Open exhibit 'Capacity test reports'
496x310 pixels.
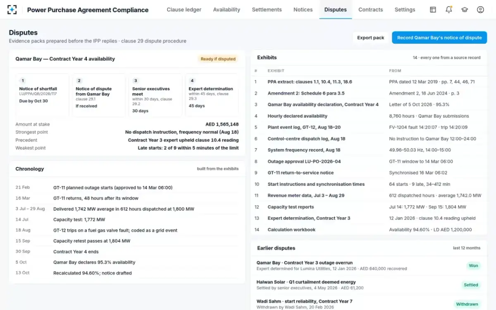(291, 207)
